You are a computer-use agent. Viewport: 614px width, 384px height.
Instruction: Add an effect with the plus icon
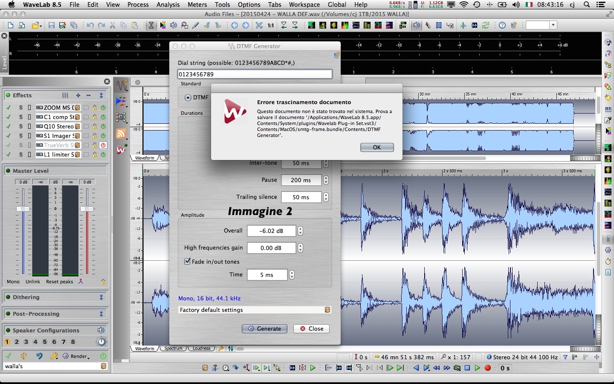pos(78,95)
